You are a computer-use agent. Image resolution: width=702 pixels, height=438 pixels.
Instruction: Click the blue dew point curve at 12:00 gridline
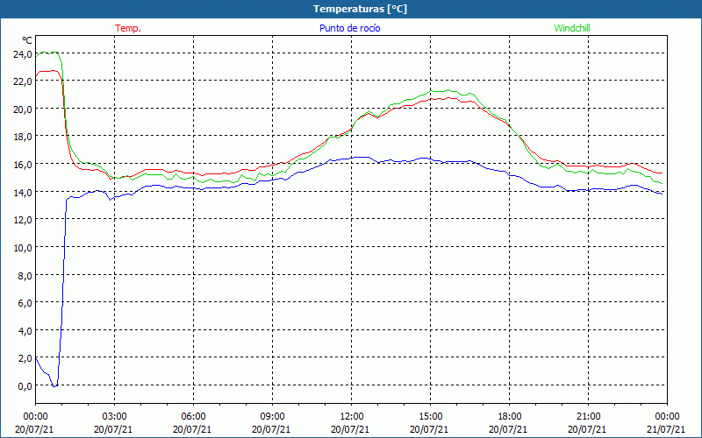pyautogui.click(x=352, y=158)
